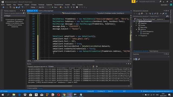Collapse the Form1.cs tree node
The height and width of the screenshot is (97, 173).
(x=136, y=29)
